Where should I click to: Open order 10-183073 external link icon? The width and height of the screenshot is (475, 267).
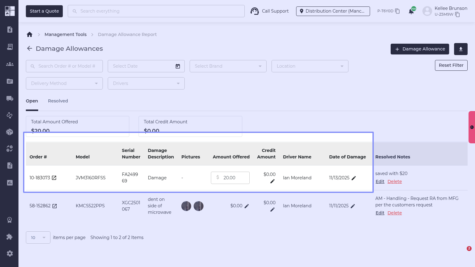click(x=54, y=178)
